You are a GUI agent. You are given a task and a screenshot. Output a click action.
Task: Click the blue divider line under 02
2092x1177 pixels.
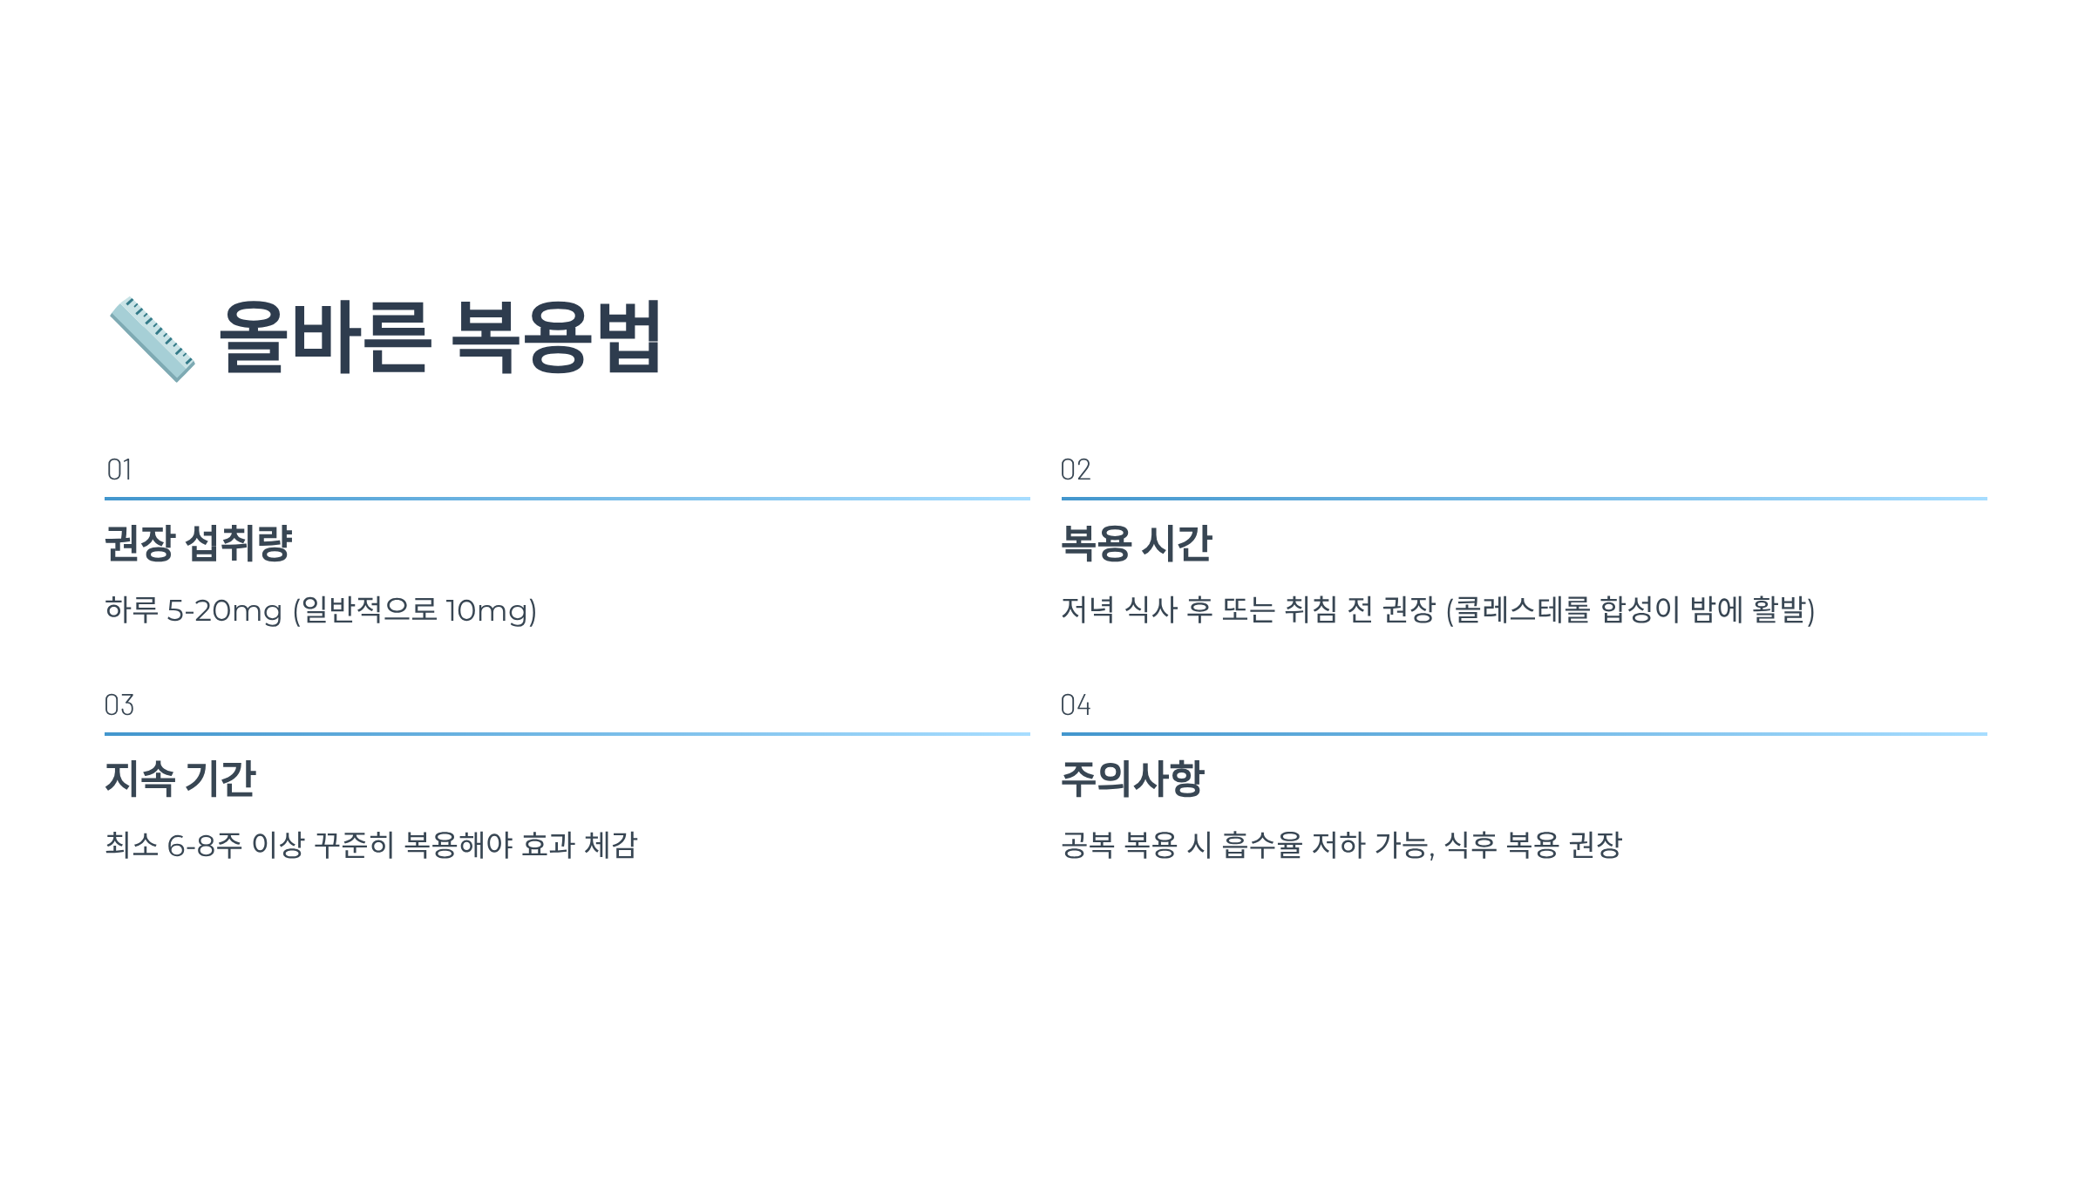click(x=1524, y=499)
